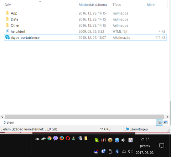This screenshot has height=157, width=171.
Task: Click the green checkmark tray icon
Action: point(97,140)
